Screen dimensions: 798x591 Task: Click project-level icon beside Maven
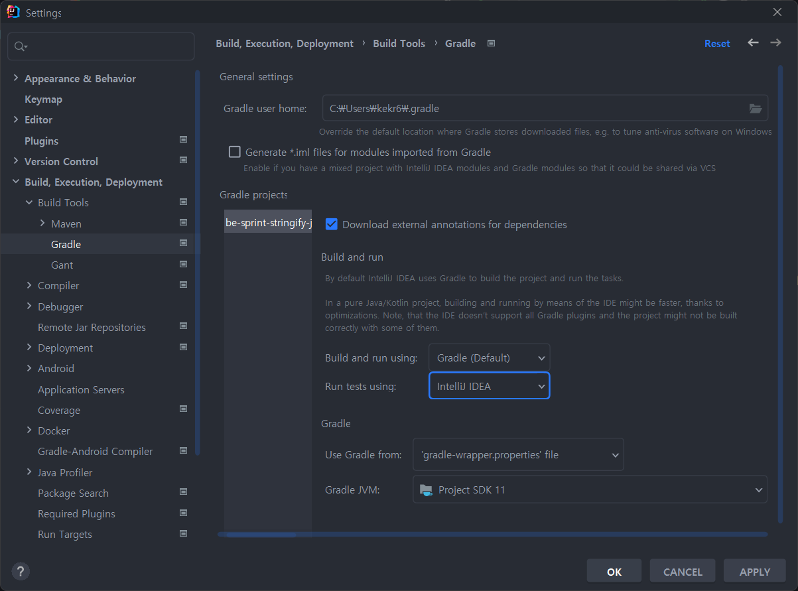click(184, 223)
